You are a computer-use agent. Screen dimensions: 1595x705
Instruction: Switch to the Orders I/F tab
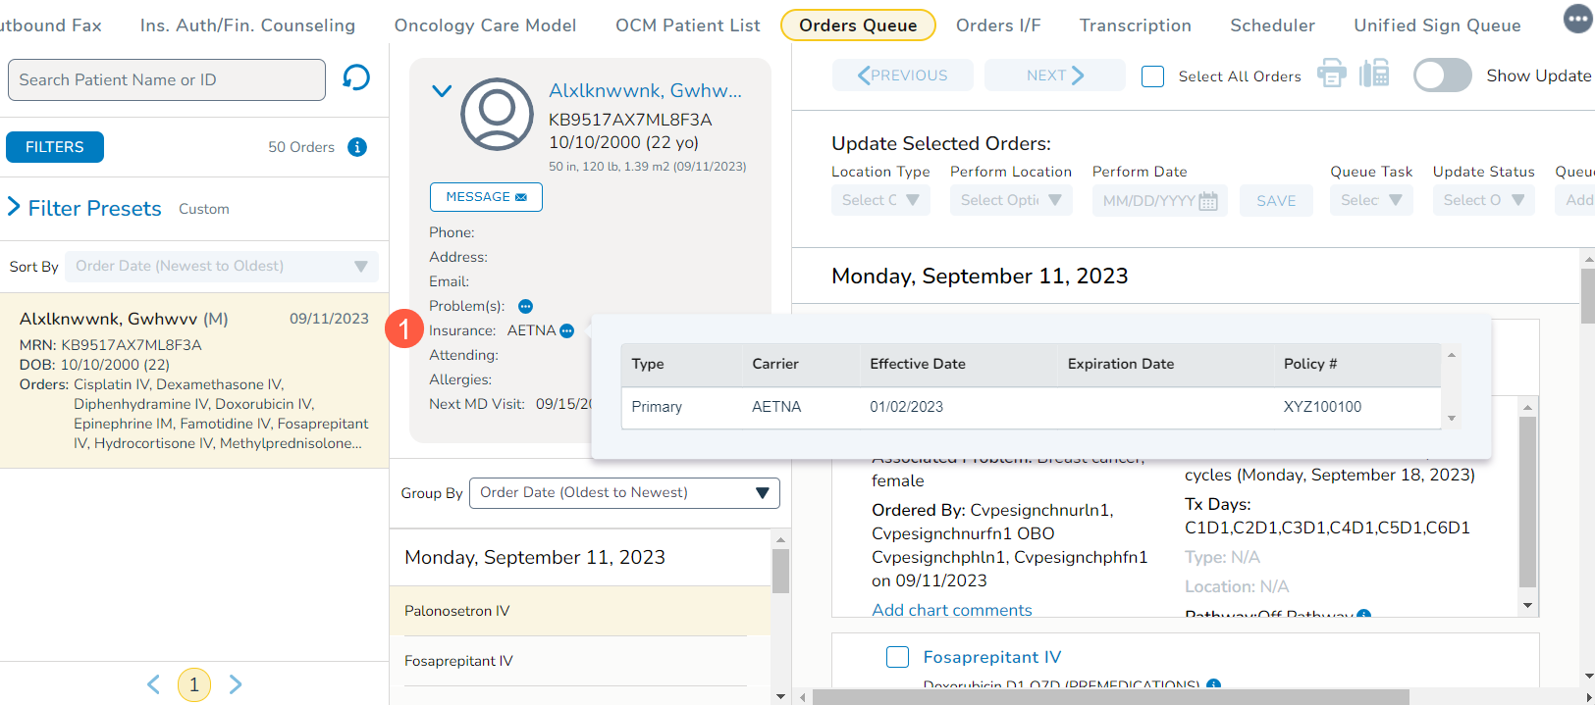[998, 25]
